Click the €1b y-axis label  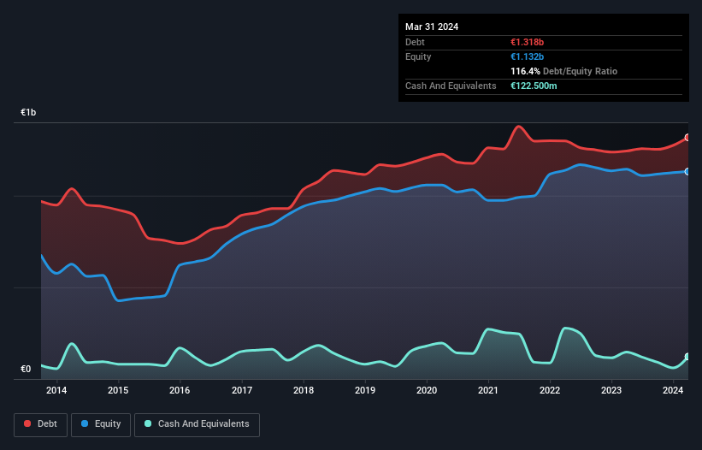tap(28, 112)
